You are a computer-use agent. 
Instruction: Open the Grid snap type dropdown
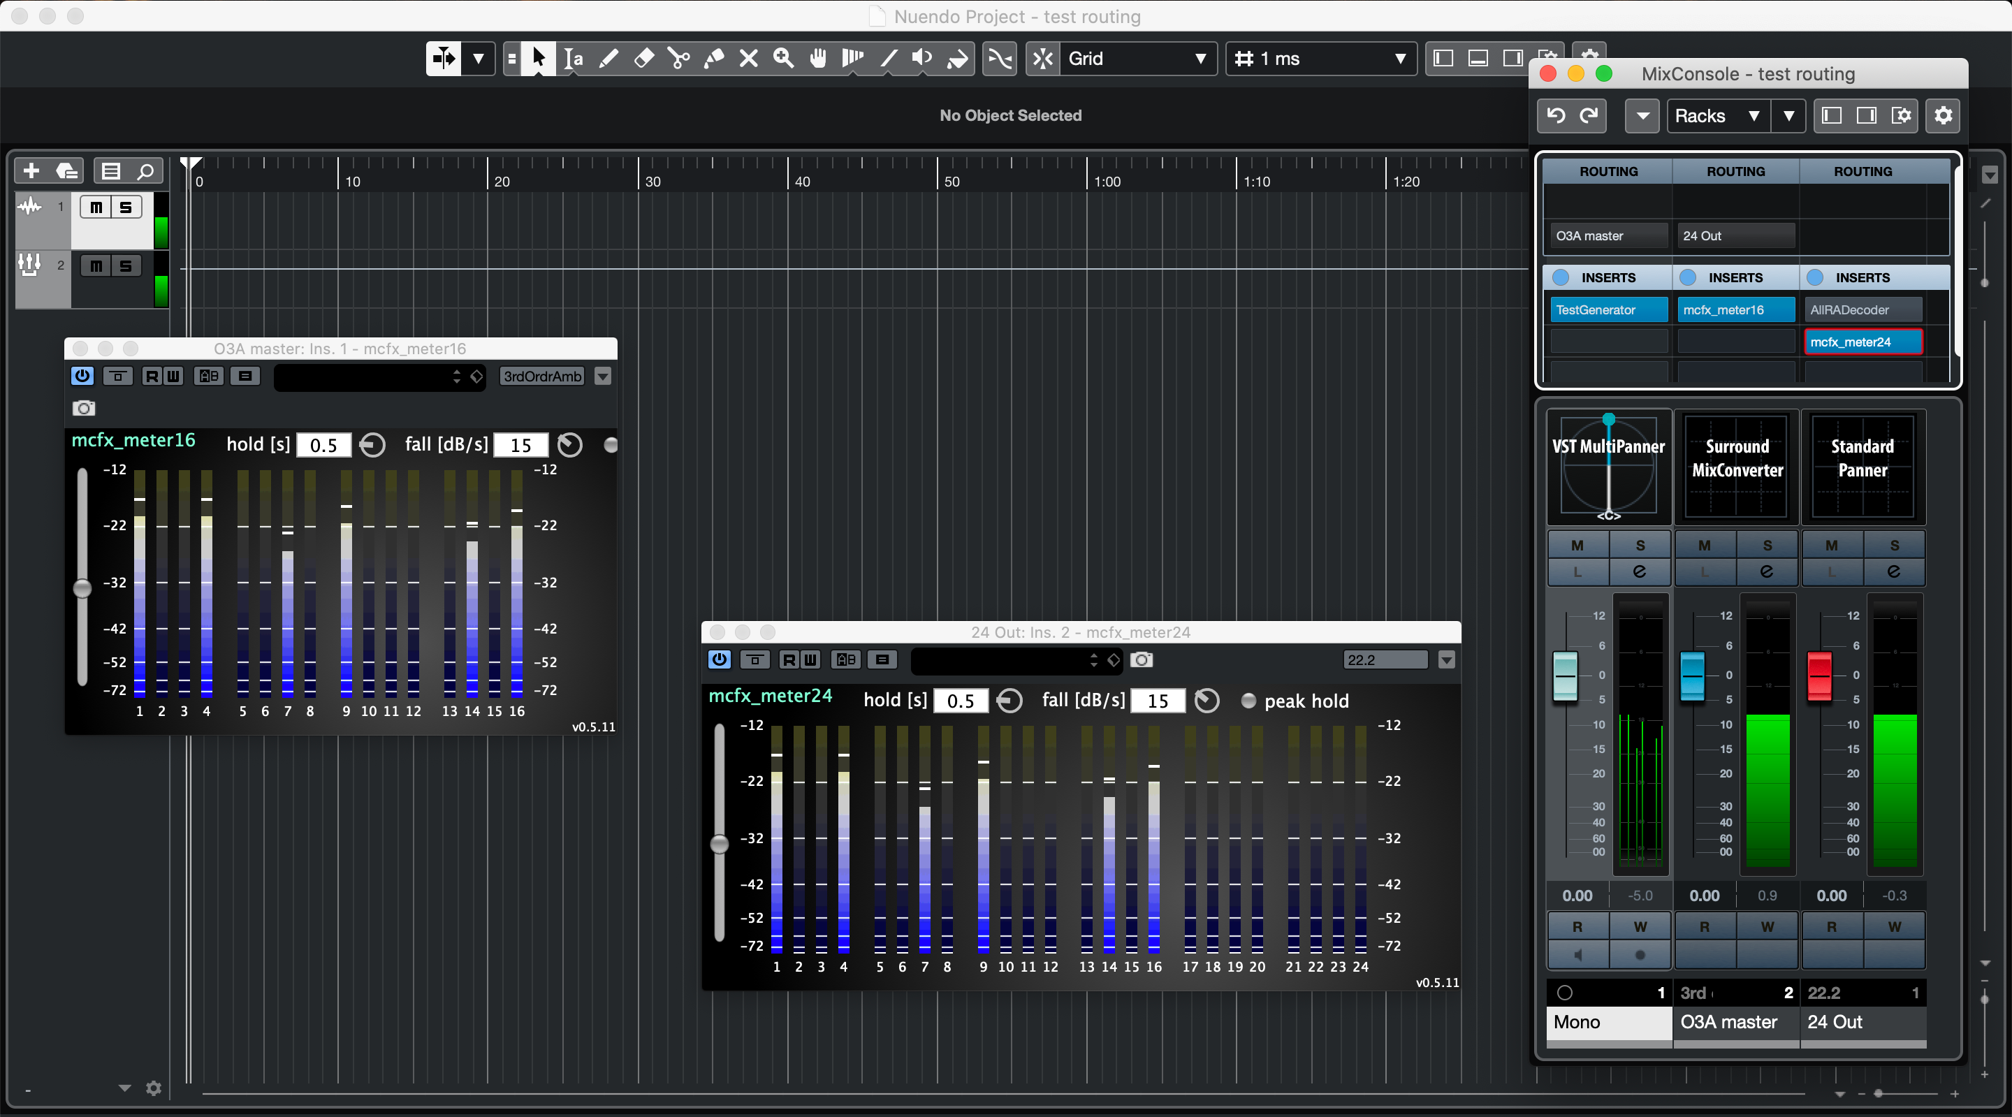pos(1137,59)
